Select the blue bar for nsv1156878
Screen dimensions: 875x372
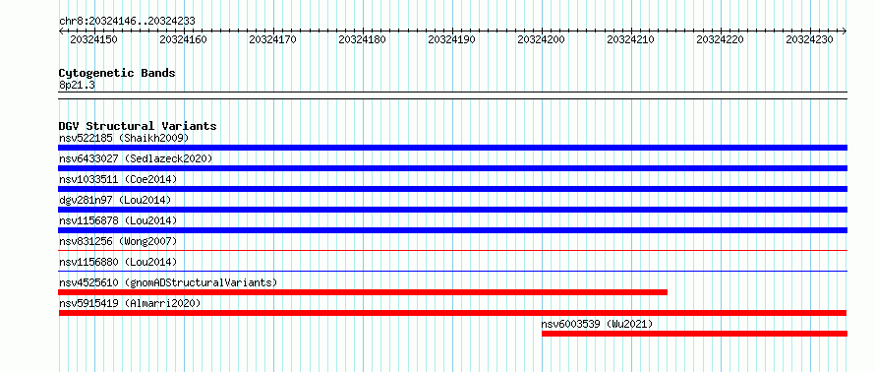pos(452,230)
